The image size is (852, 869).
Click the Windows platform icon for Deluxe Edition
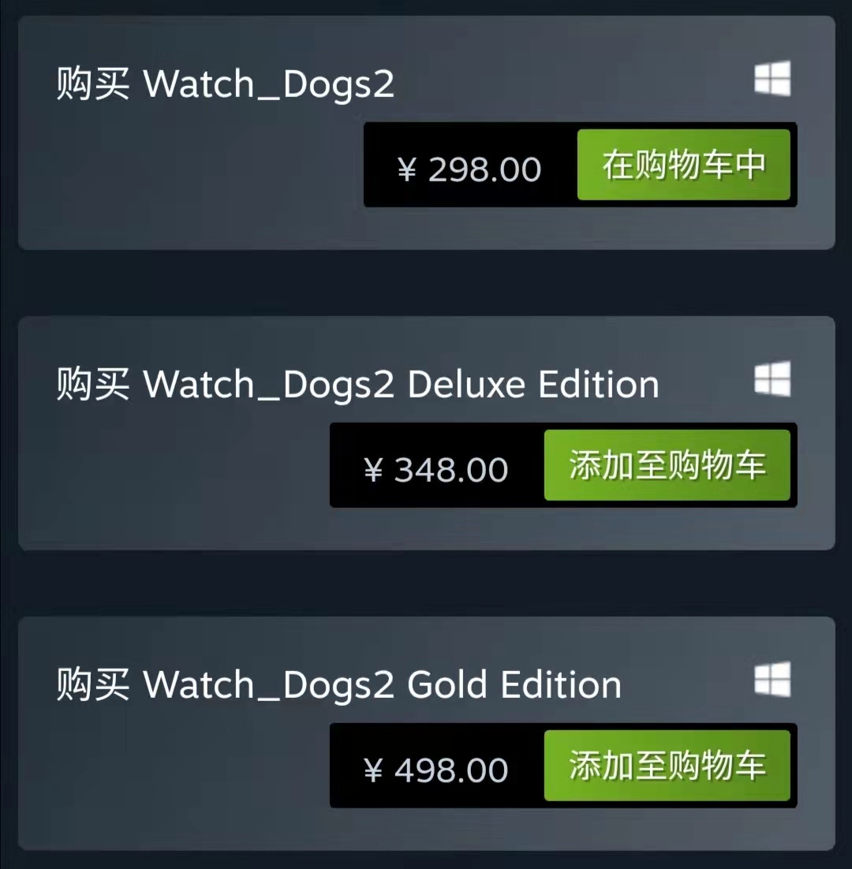[x=772, y=379]
